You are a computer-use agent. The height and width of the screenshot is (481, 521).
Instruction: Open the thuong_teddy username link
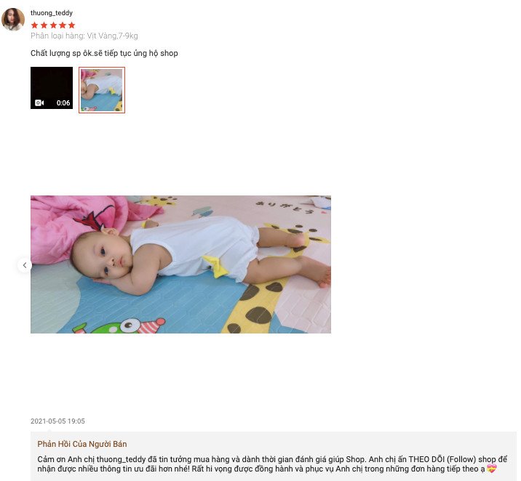coord(52,13)
